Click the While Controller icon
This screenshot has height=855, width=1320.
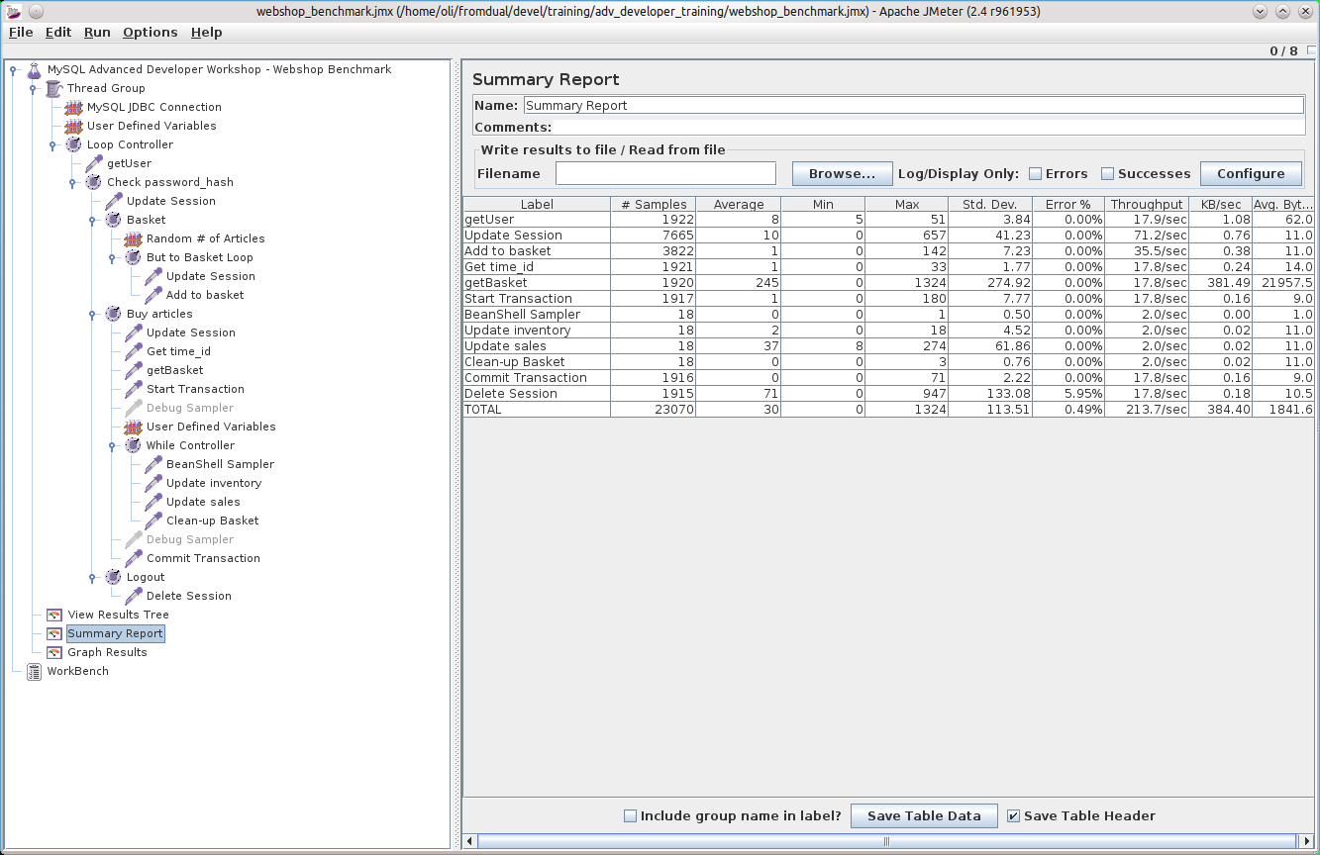click(134, 445)
